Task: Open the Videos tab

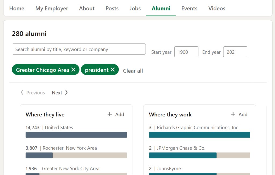Action: coord(217,8)
